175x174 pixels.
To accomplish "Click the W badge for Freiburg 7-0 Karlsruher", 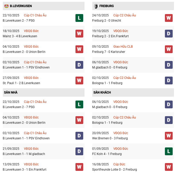I will tap(169, 49).
